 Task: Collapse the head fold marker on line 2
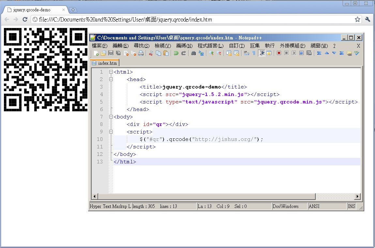tap(111, 79)
